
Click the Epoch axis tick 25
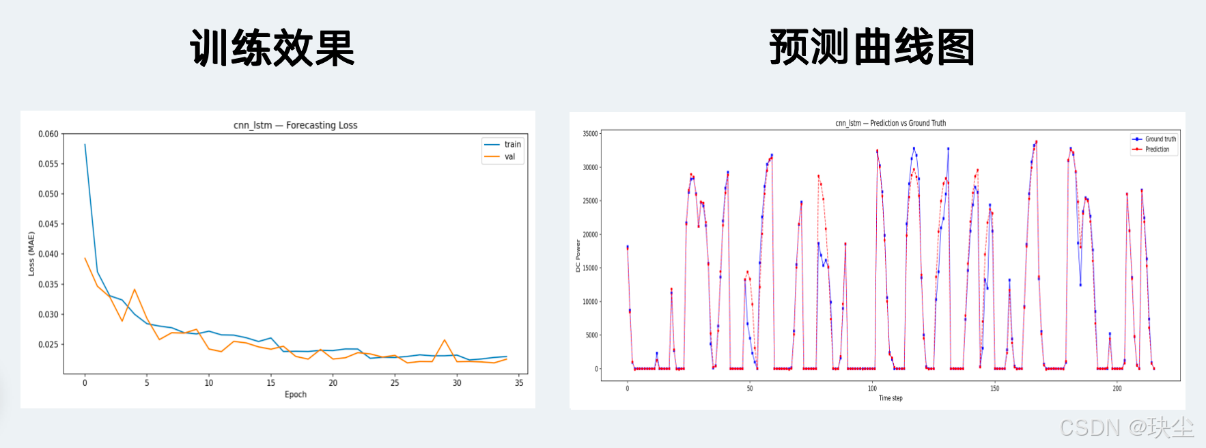(x=395, y=382)
